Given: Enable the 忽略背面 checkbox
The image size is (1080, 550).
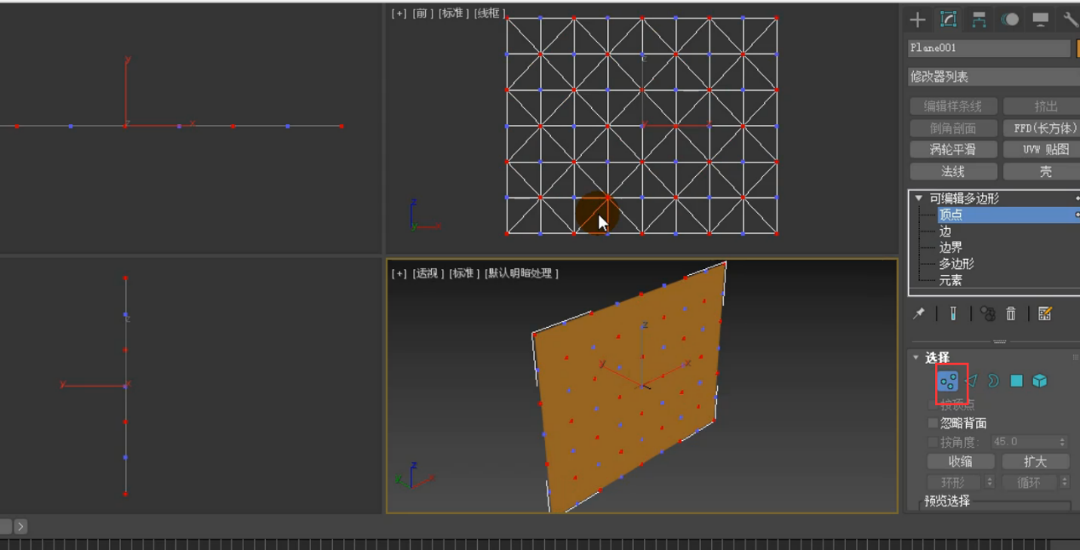Looking at the screenshot, I should (x=933, y=423).
